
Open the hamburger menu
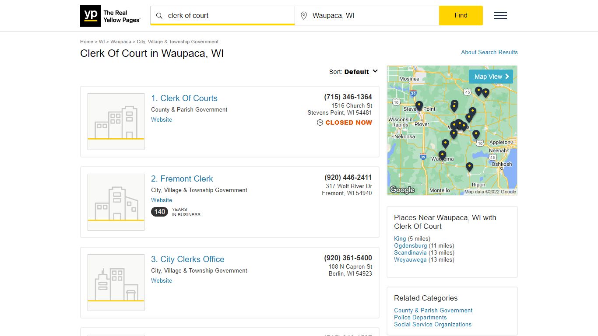click(500, 16)
